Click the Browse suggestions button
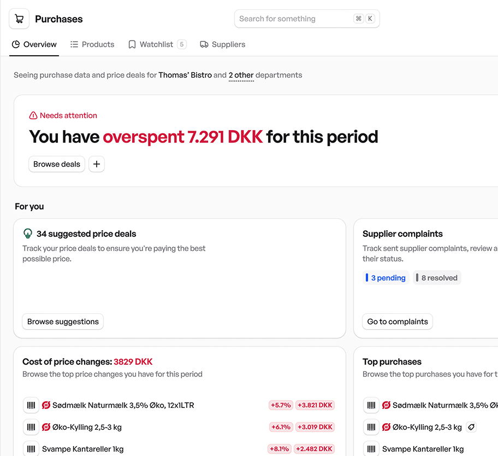 [63, 321]
